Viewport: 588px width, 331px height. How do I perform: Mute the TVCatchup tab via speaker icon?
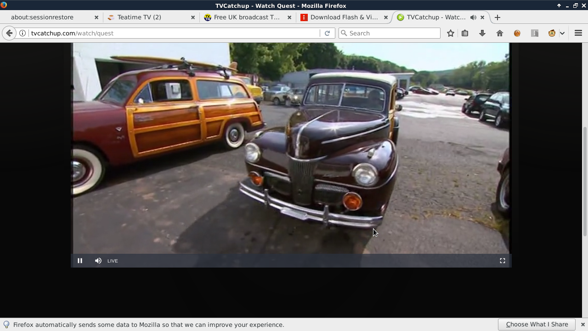click(473, 17)
